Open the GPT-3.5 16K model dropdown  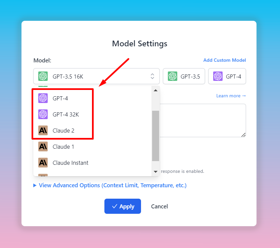[96, 77]
